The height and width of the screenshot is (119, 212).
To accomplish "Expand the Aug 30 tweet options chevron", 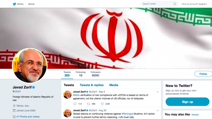I will coord(157,110).
